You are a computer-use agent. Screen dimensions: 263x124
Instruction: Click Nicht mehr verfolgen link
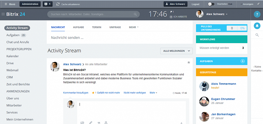[x=135, y=93]
